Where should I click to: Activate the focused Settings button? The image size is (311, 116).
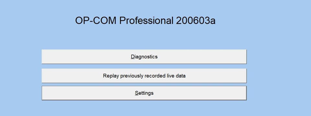144,93
